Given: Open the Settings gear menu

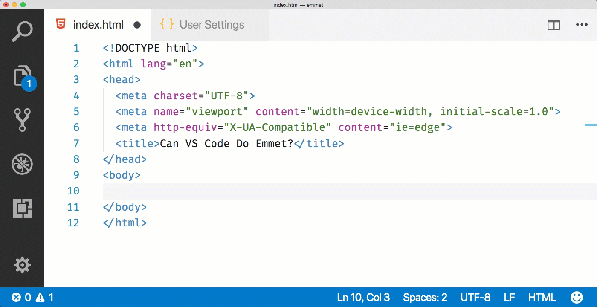Looking at the screenshot, I should tap(22, 265).
